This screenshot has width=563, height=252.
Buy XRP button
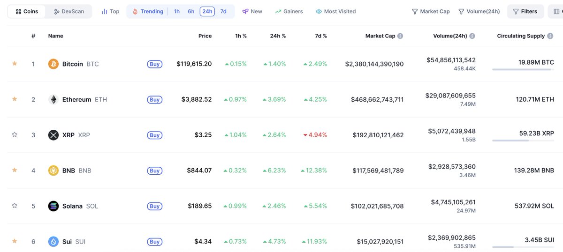[155, 135]
